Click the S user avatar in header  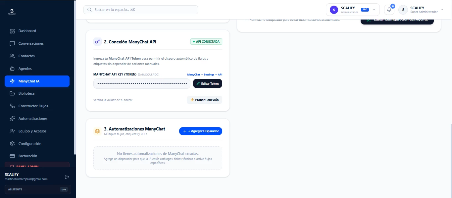coord(403,10)
